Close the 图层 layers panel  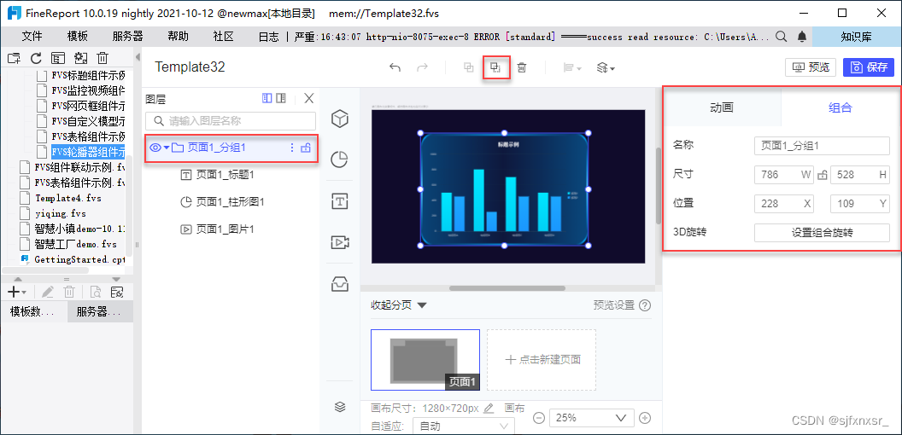pos(309,98)
